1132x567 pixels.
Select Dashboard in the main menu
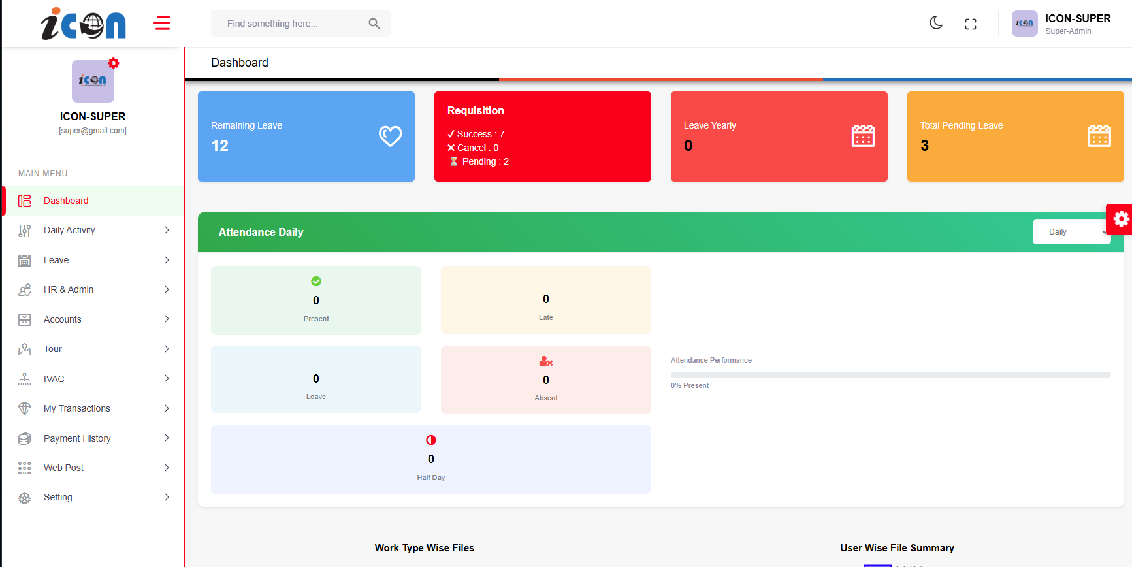tap(66, 201)
